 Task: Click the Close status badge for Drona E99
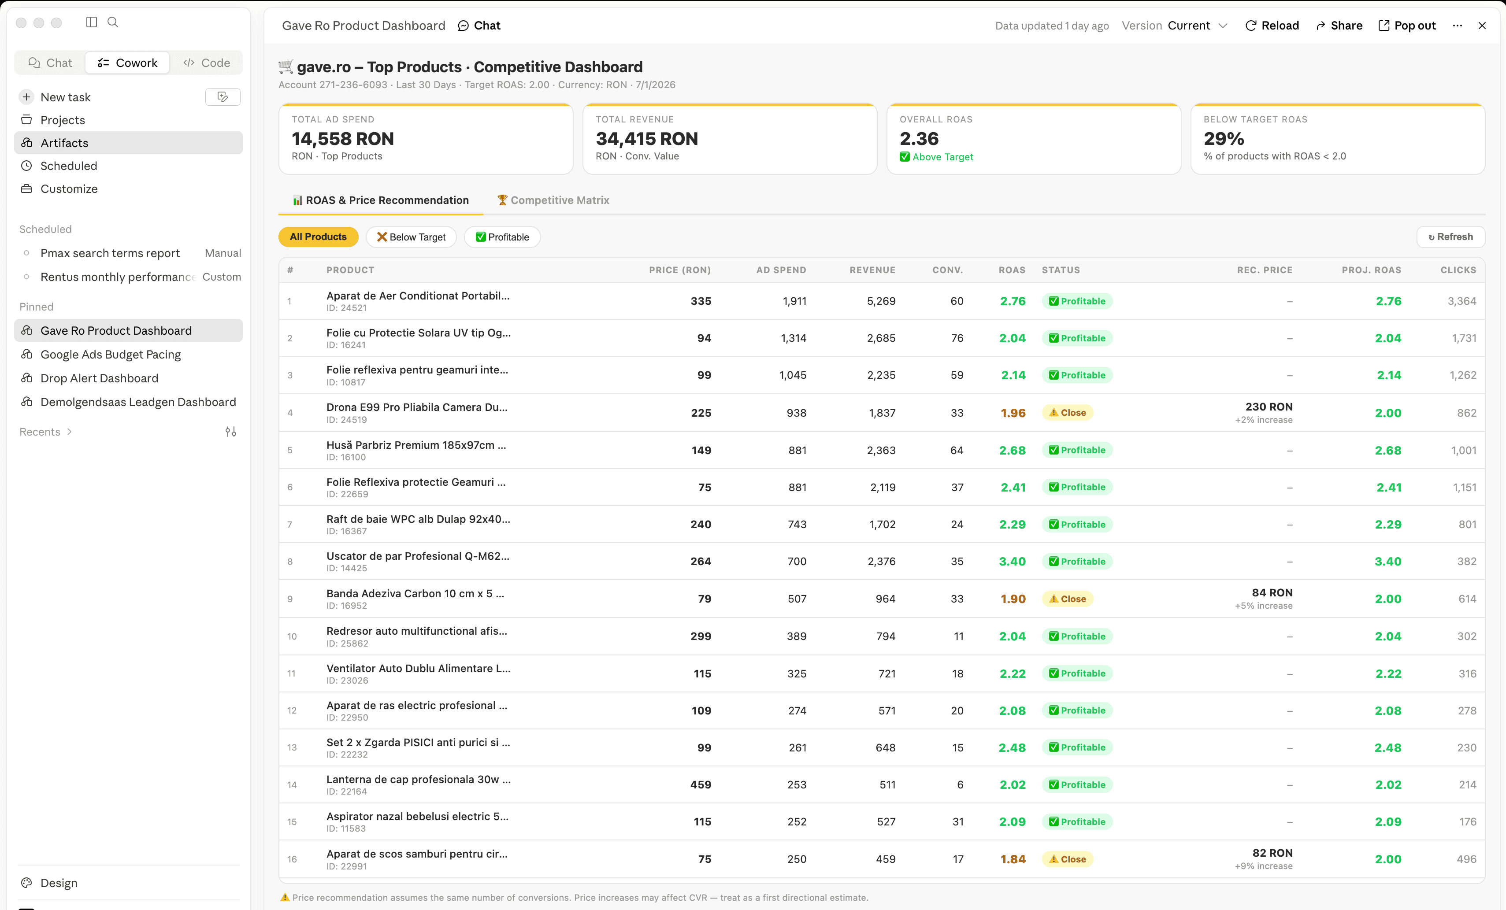point(1067,413)
